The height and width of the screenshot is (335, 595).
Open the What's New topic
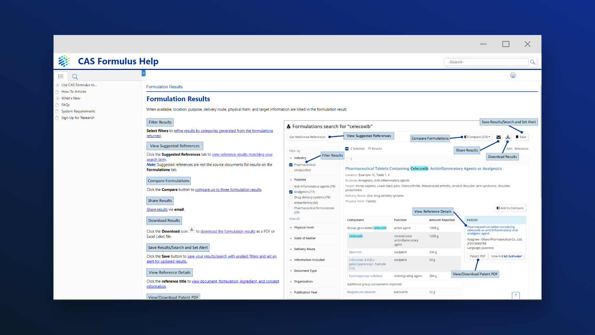coord(71,98)
